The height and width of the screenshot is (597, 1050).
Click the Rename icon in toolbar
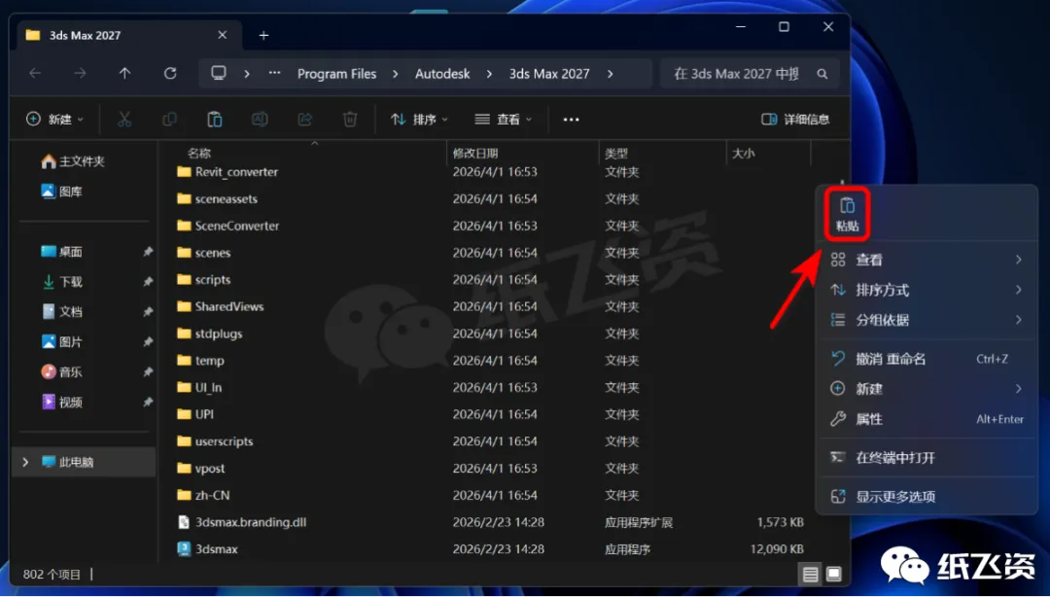260,120
